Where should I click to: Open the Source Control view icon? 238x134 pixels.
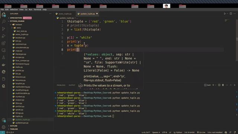coord(3,29)
